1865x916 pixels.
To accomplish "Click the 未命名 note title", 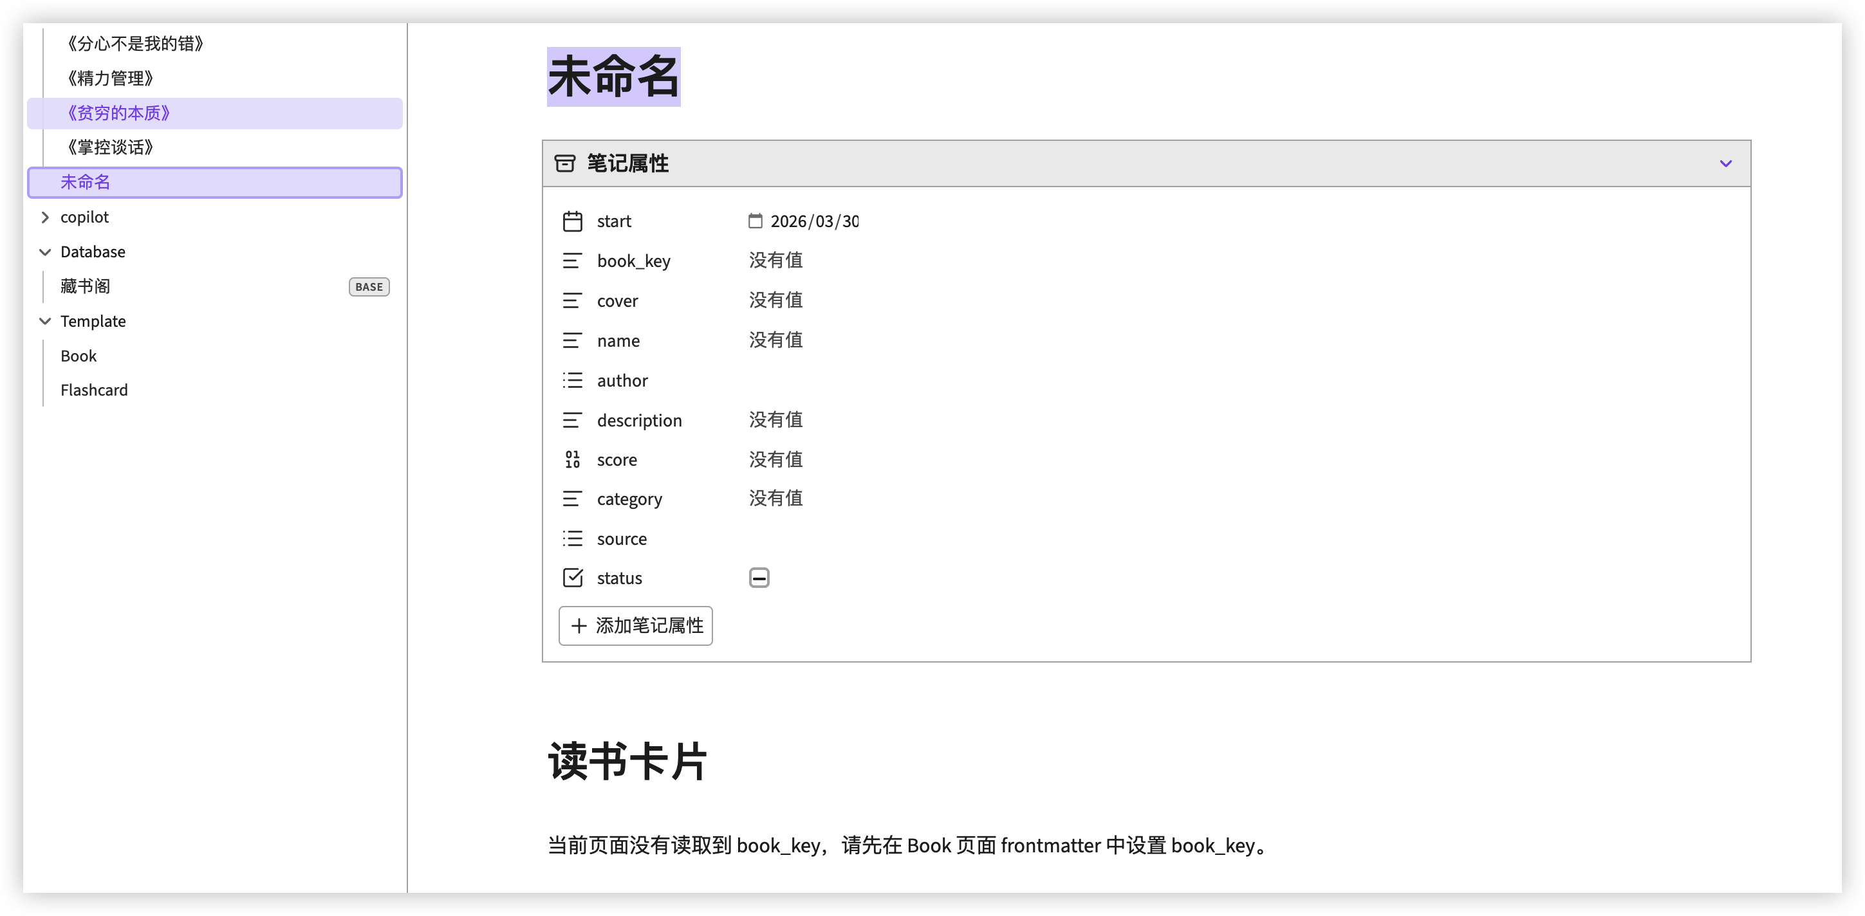I will tap(613, 77).
